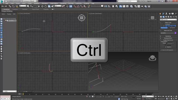The height and width of the screenshot is (100, 178).
Task: Choose the Select and Rotate tool
Action: (46, 6)
